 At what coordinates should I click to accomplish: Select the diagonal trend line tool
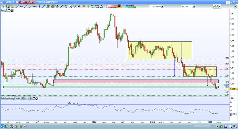[26, 7]
